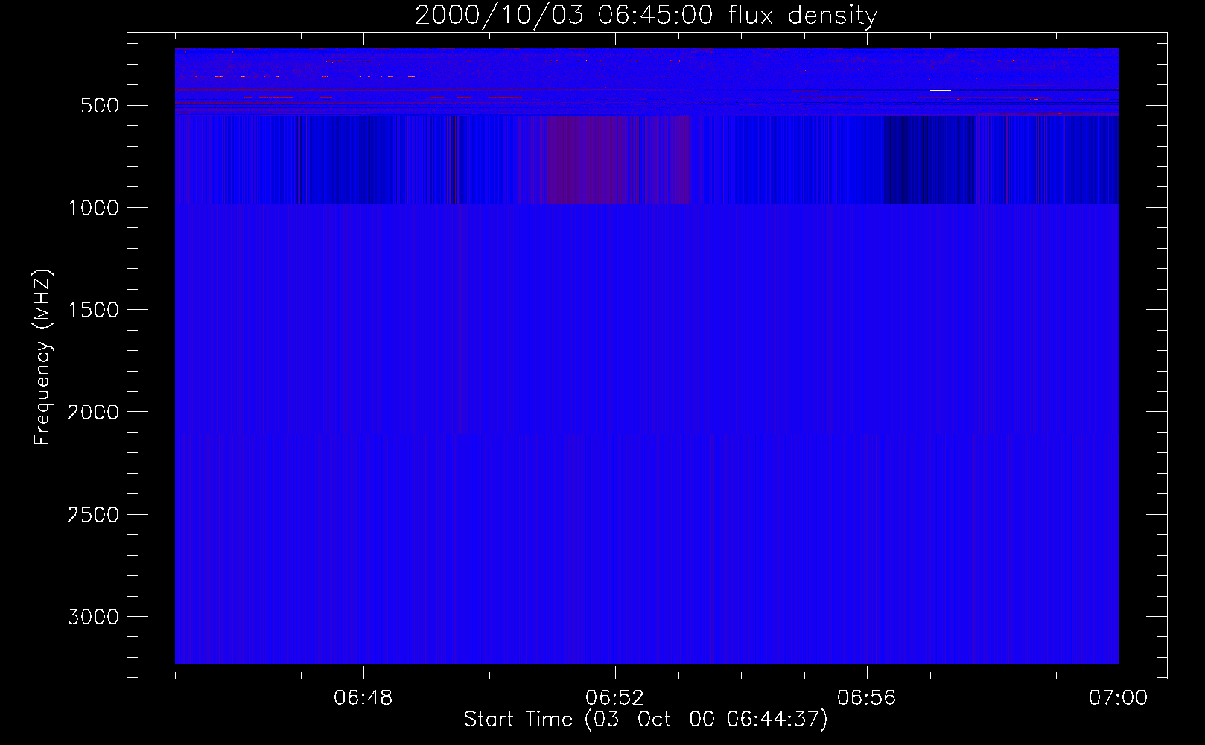Click the 1000 frequency tick label
1205x745 pixels.
(93, 208)
